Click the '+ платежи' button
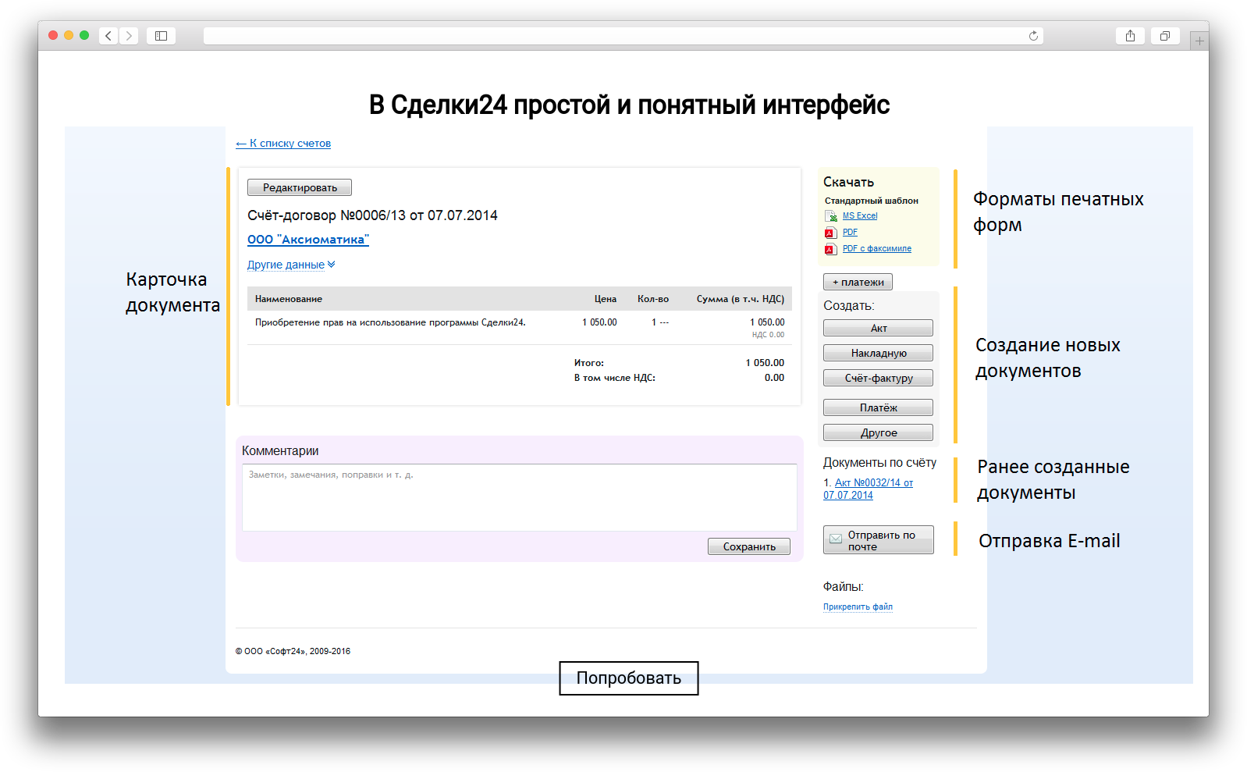 [858, 282]
